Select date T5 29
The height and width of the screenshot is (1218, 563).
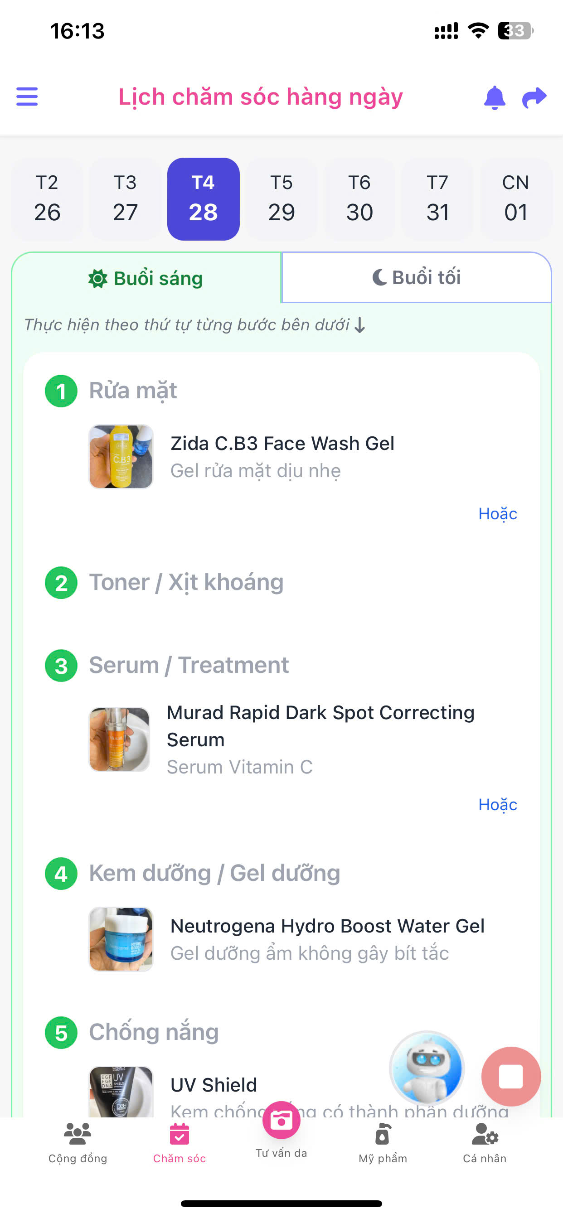point(281,198)
